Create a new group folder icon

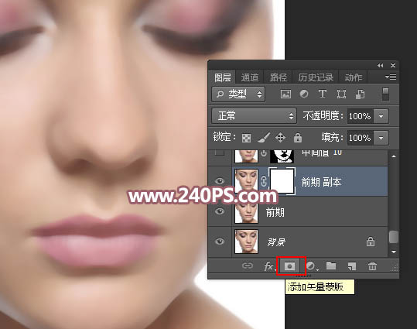331,266
